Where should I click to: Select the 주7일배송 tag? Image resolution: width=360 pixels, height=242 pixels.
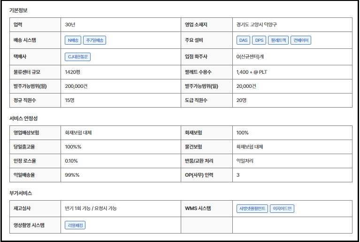click(94, 40)
